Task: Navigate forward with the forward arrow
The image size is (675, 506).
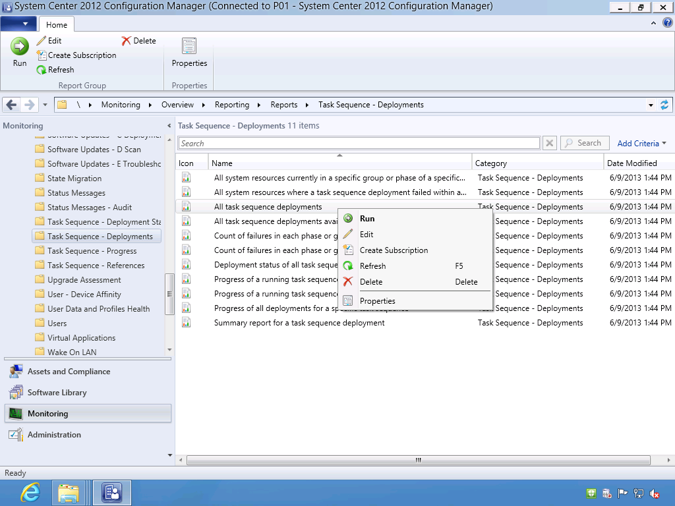Action: [x=29, y=105]
